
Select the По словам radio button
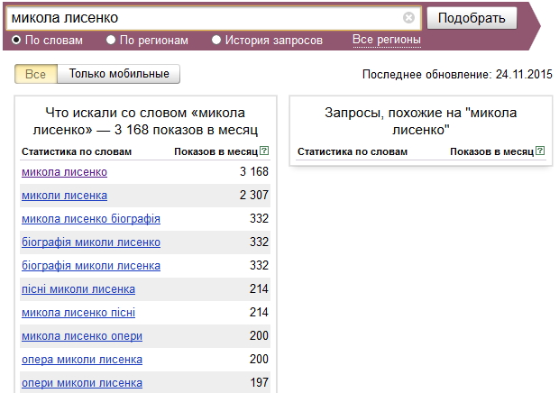point(16,40)
